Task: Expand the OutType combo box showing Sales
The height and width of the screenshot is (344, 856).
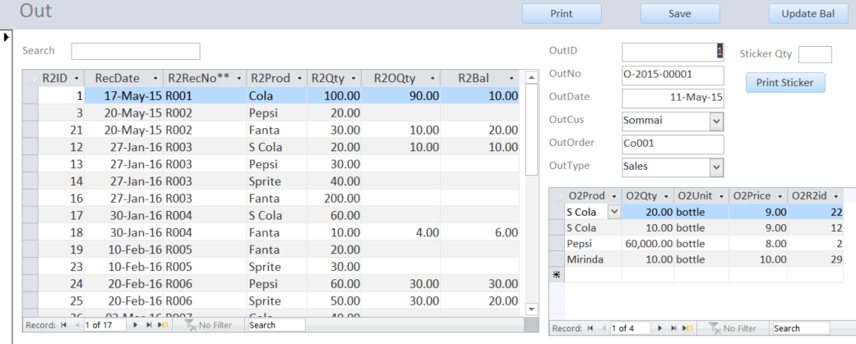Action: [715, 167]
